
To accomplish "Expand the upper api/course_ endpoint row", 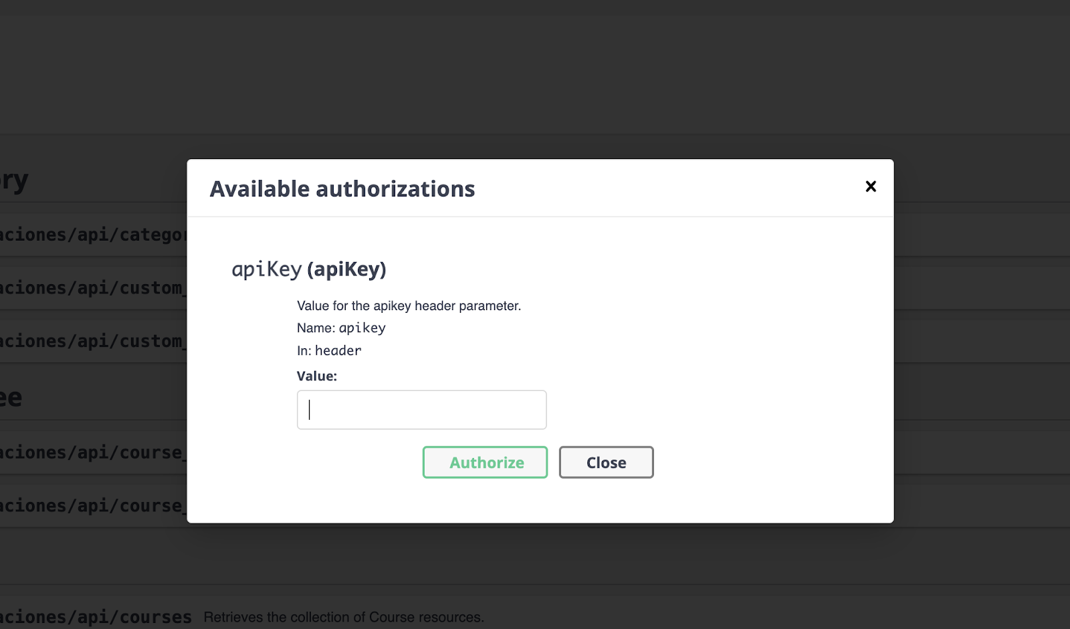I will click(x=92, y=453).
